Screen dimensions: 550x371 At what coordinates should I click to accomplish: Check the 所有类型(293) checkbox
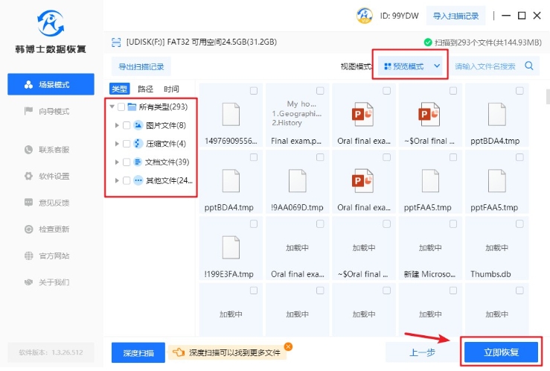(x=121, y=107)
